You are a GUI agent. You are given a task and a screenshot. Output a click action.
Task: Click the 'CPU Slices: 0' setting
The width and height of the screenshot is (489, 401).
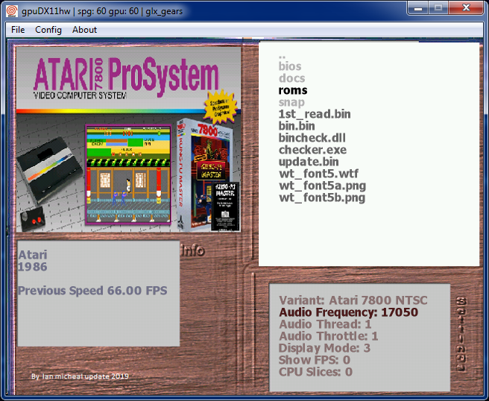pyautogui.click(x=315, y=372)
